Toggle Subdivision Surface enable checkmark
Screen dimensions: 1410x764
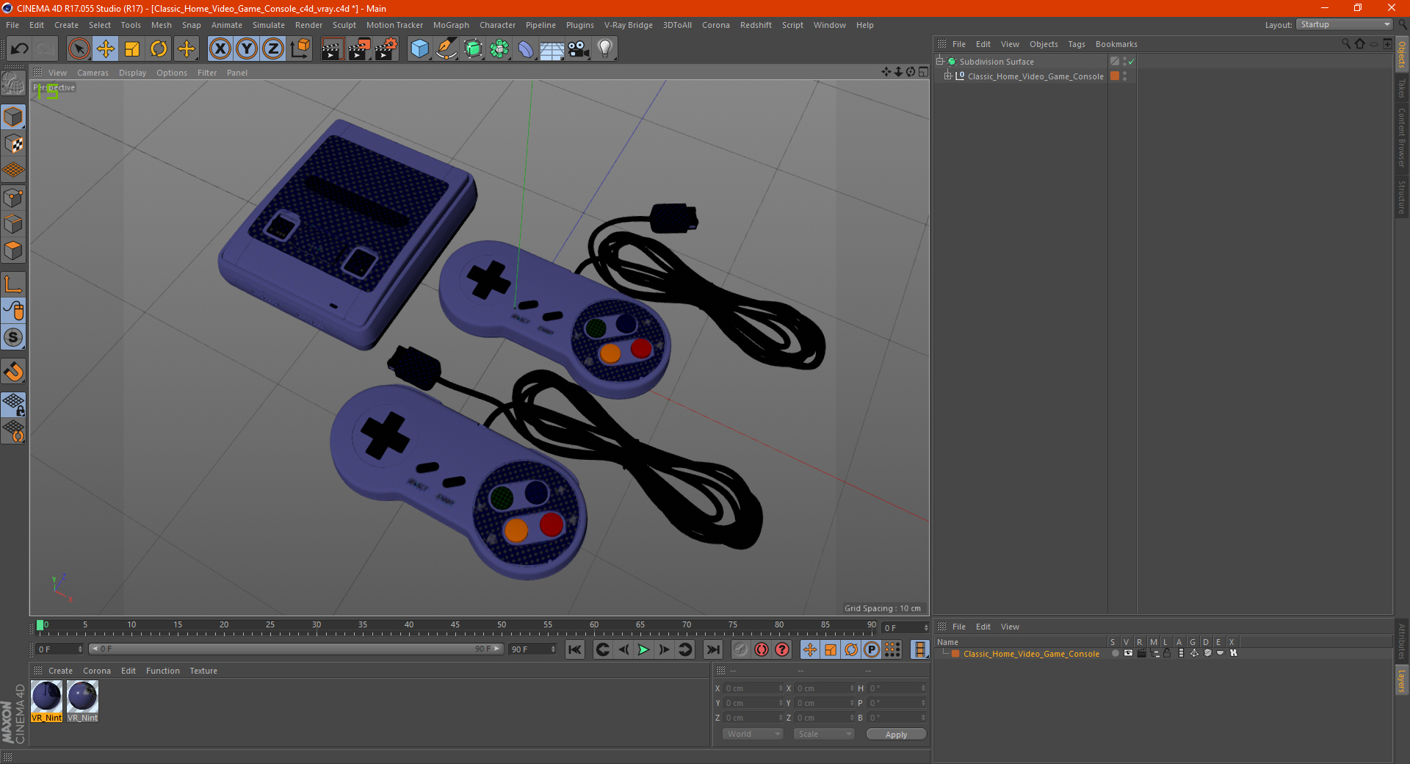(1132, 62)
